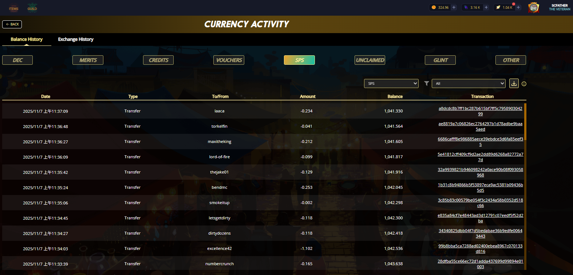Select the VOUCHERS currency button
The image size is (573, 275).
[229, 60]
